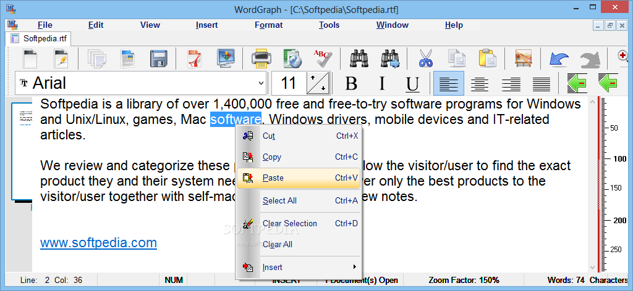This screenshot has width=633, height=291.
Task: Toggle Bold formatting
Action: (x=351, y=84)
